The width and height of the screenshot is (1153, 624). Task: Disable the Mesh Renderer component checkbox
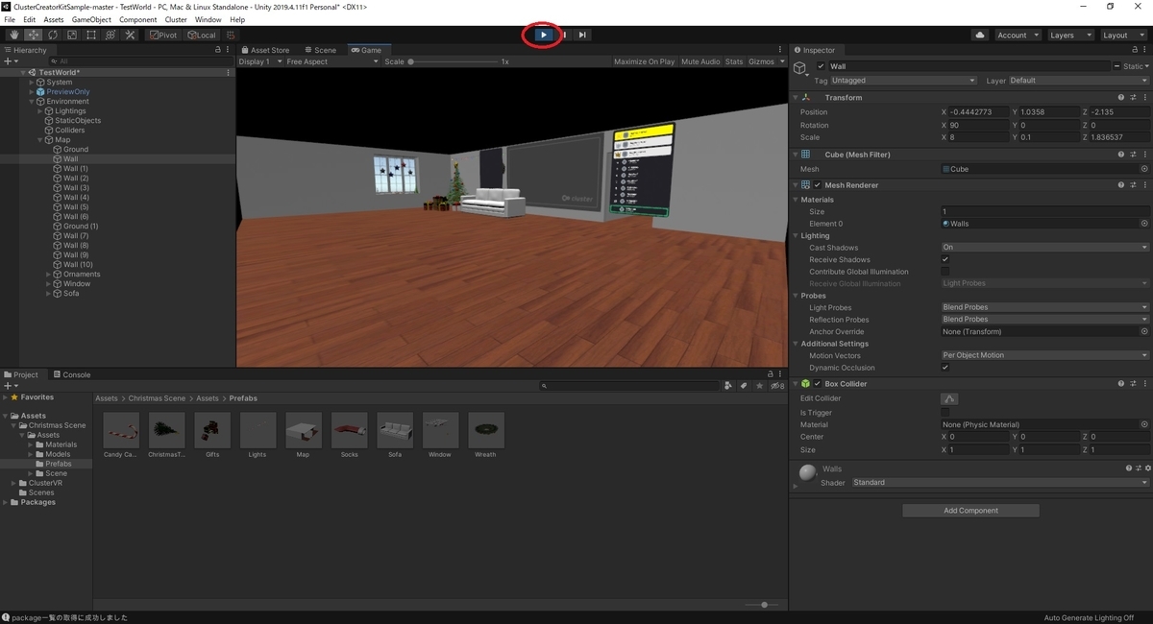click(818, 184)
